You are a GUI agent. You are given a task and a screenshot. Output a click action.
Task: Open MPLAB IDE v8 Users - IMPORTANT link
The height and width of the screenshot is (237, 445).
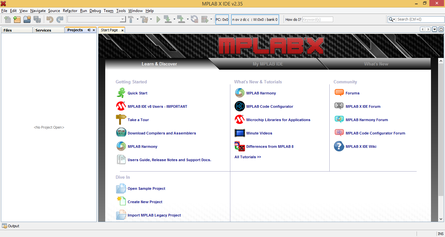coord(157,106)
